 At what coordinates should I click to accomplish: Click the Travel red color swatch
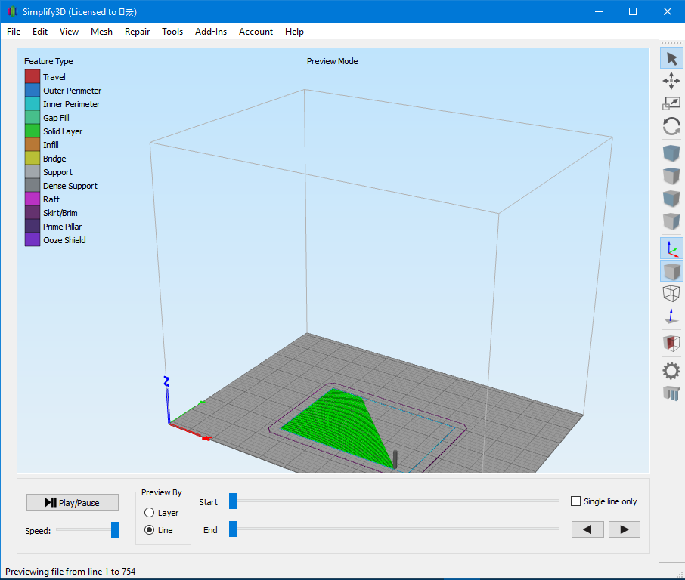tap(33, 77)
